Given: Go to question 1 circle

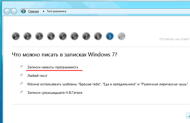Looking at the screenshot, I should click(x=16, y=36).
